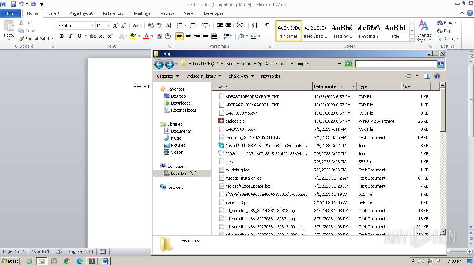The height and width of the screenshot is (266, 474).
Task: Click the Shrink Font icon
Action: (124, 25)
